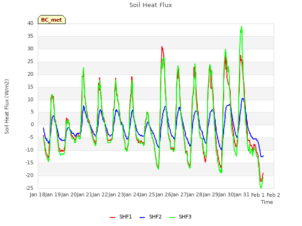Select the Jan 24 x-axis label
Image resolution: width=302 pixels, height=226 pixels.
[x=132, y=194]
